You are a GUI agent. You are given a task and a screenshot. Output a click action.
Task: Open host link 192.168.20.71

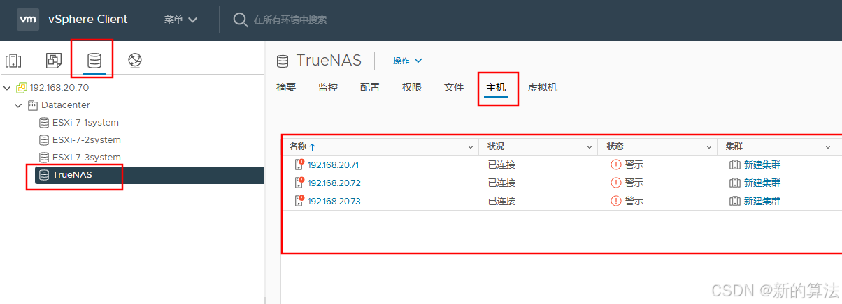tap(333, 165)
